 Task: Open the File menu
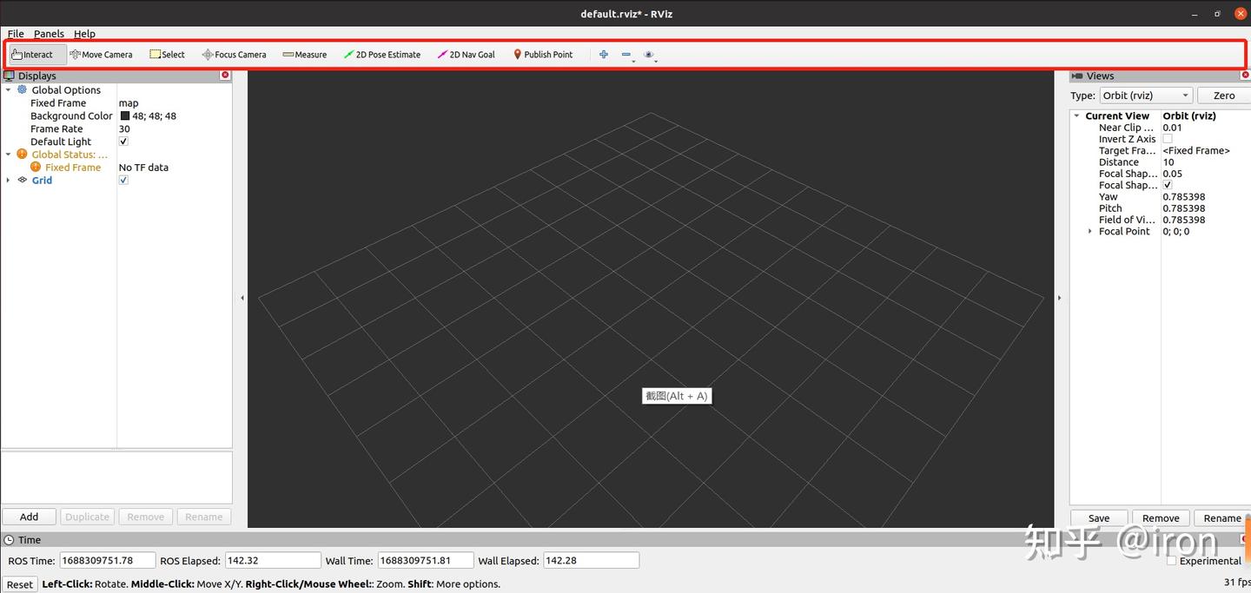16,34
